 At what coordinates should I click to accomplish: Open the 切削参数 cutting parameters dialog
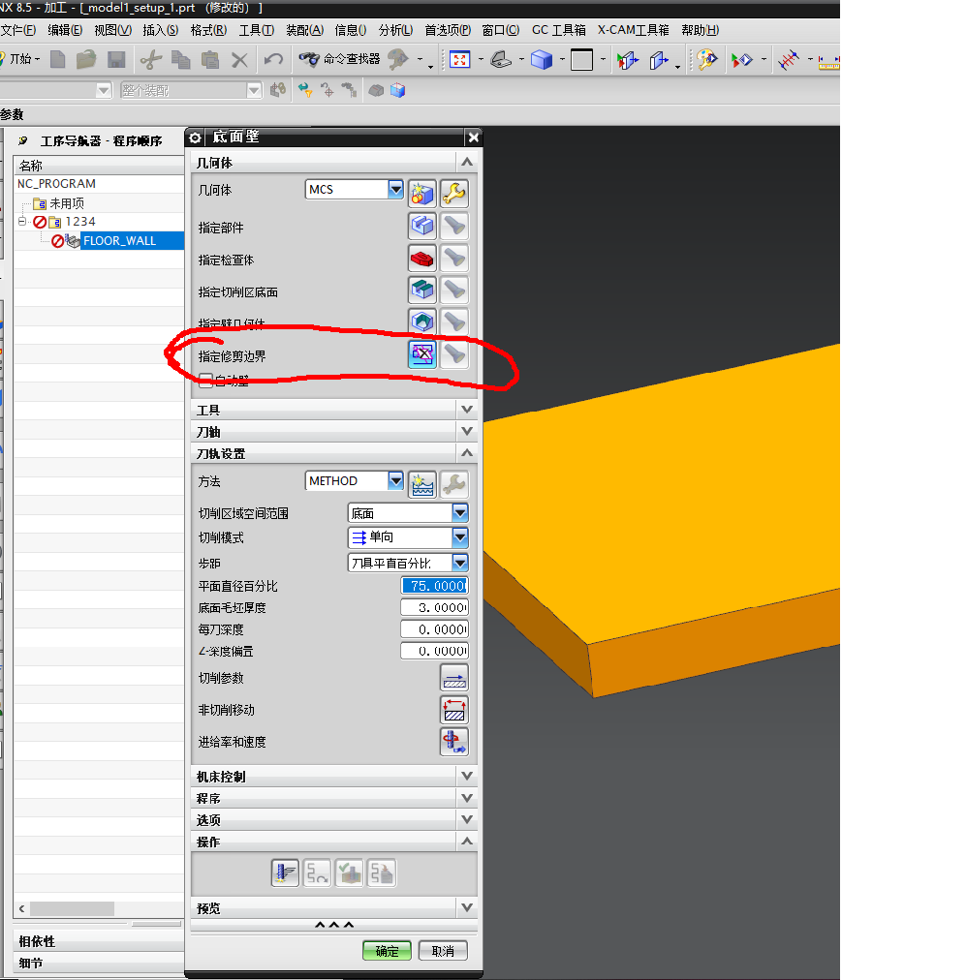[x=453, y=678]
